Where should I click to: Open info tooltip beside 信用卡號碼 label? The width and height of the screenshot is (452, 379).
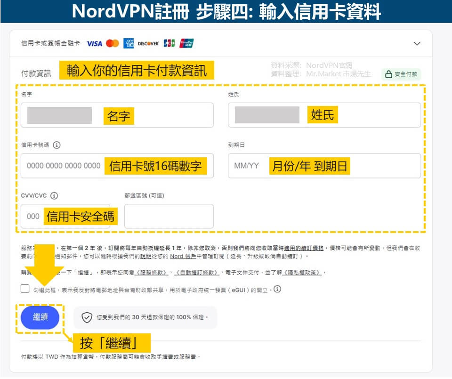[57, 145]
